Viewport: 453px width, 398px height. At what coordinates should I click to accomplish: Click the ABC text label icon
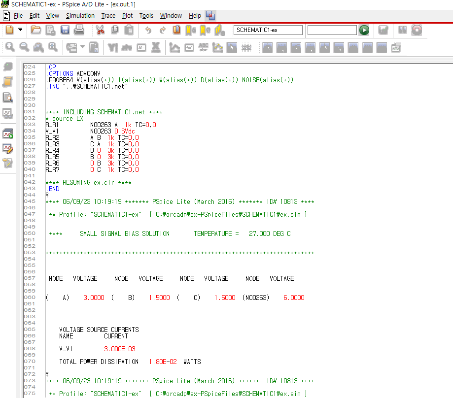point(204,47)
